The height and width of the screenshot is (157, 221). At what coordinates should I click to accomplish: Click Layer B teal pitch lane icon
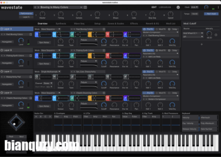coord(72,56)
